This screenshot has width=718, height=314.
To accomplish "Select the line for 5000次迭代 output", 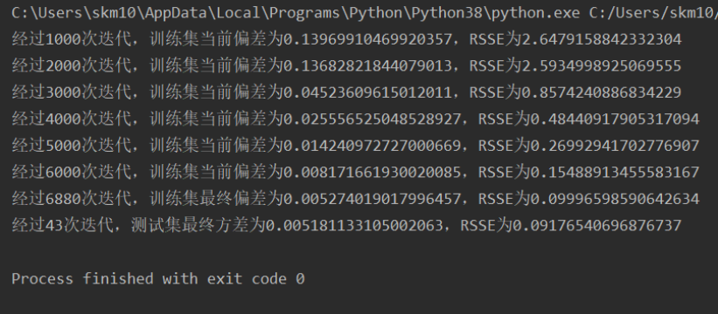I will [x=355, y=146].
